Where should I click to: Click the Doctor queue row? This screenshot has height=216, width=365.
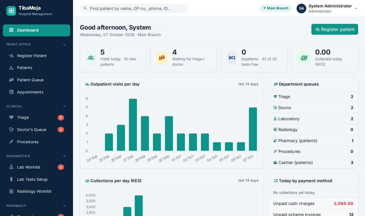[x=313, y=108]
